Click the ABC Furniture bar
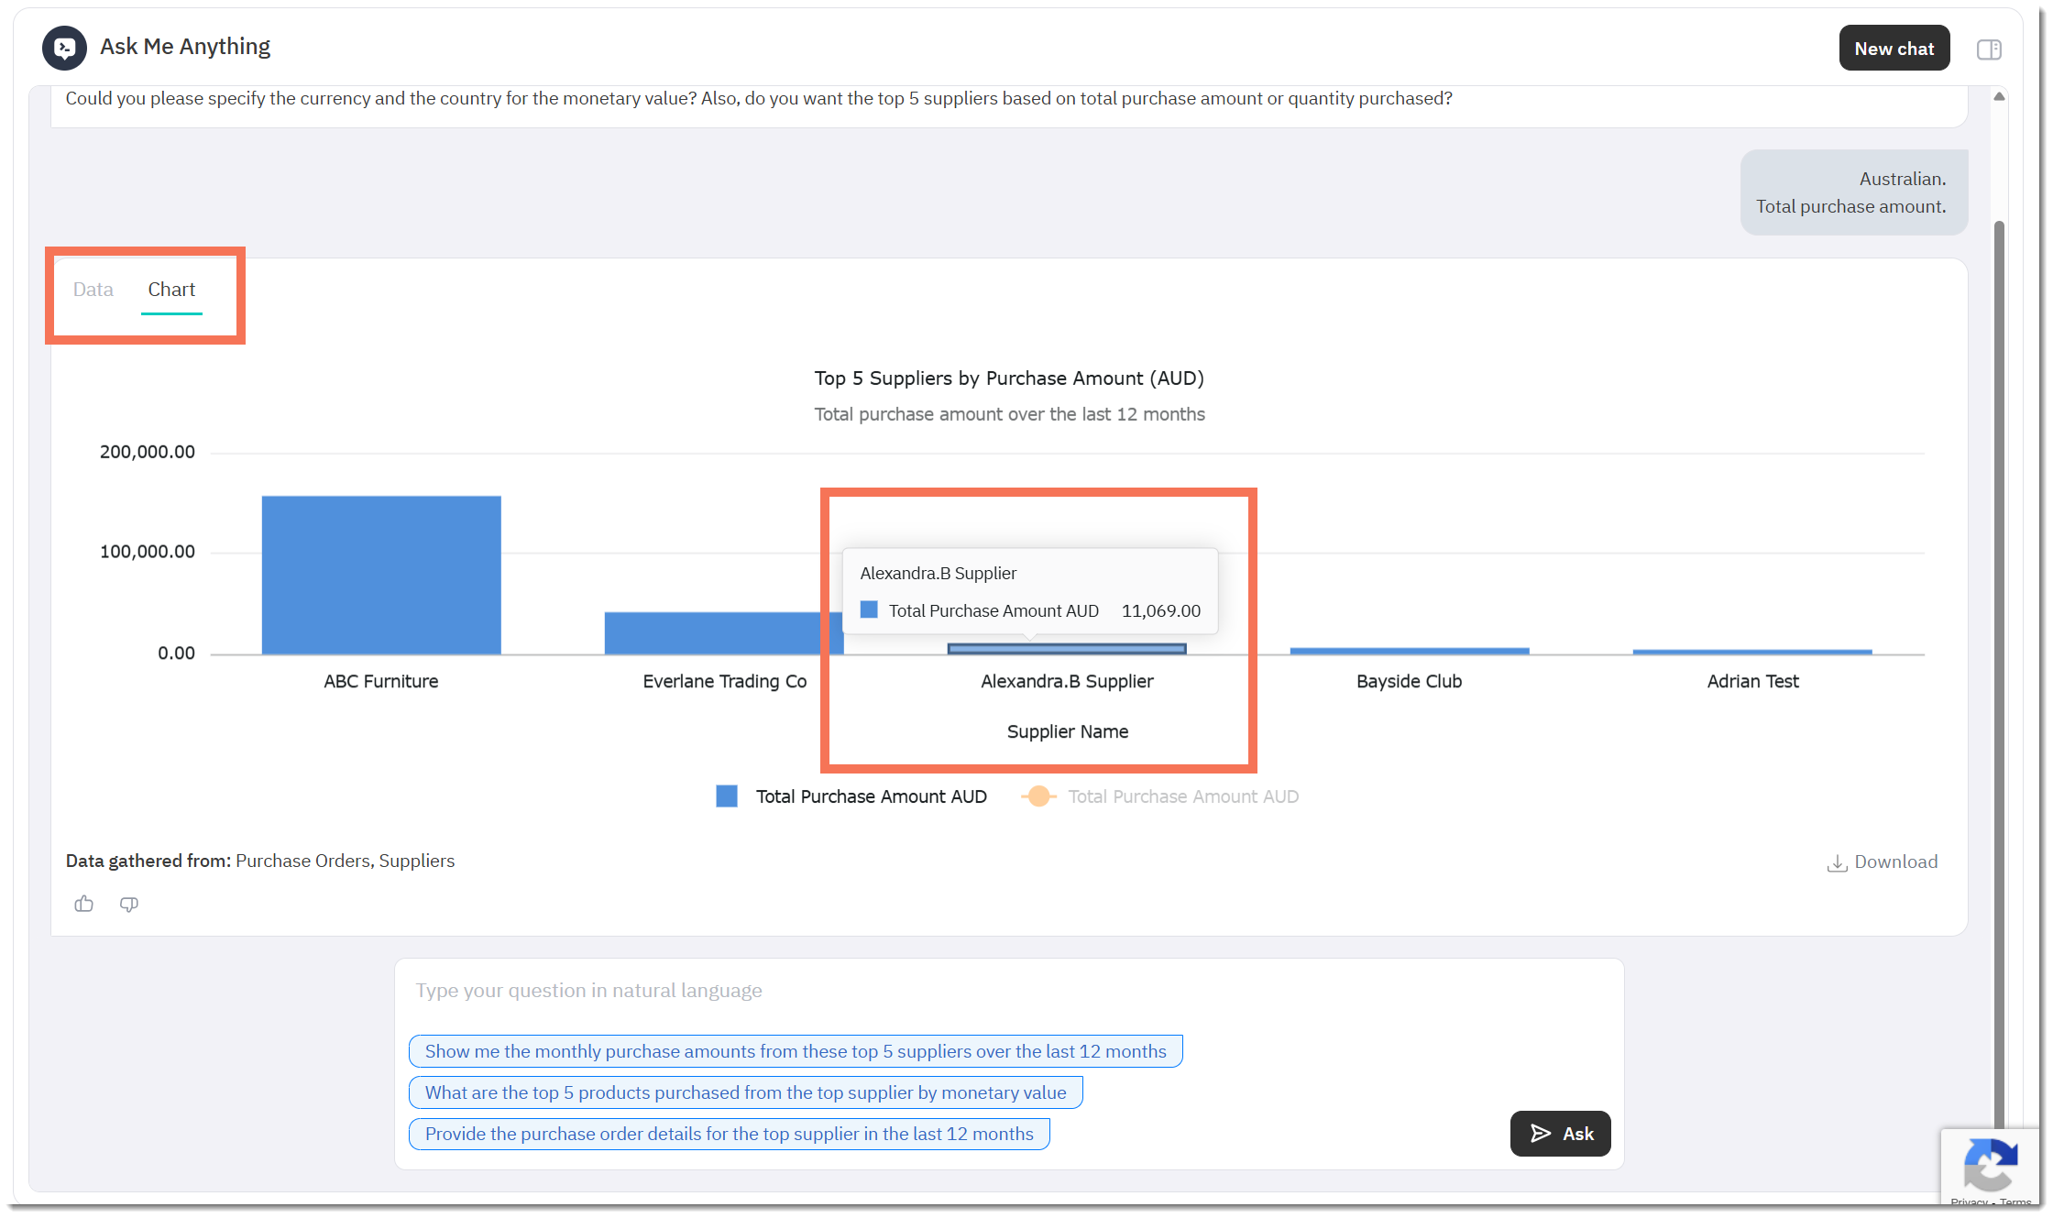 point(381,575)
